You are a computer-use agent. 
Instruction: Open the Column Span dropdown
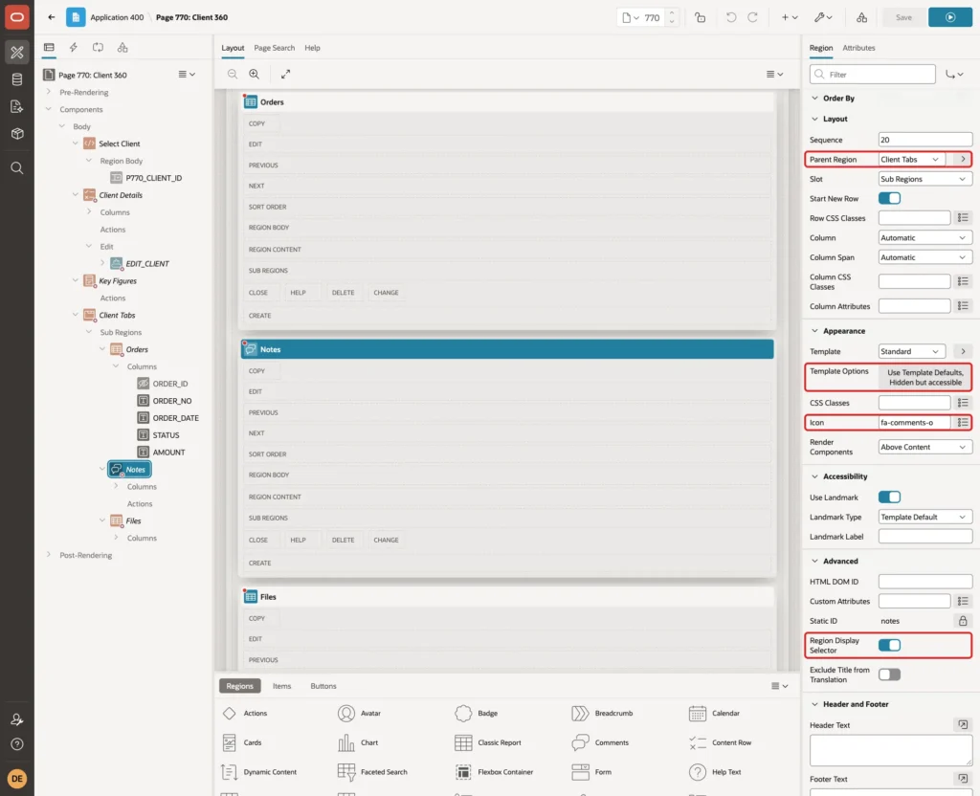pos(925,256)
